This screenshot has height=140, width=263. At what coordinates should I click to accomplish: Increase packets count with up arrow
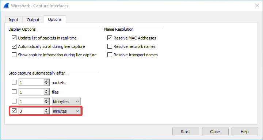coord(46,81)
